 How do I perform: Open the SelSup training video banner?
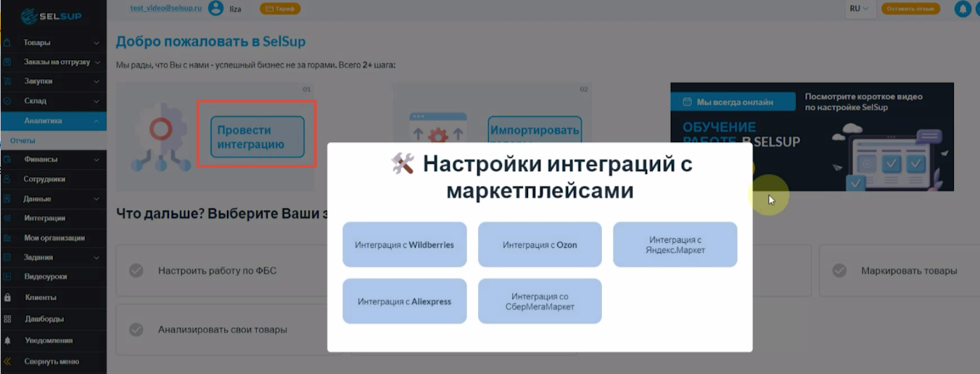click(812, 136)
